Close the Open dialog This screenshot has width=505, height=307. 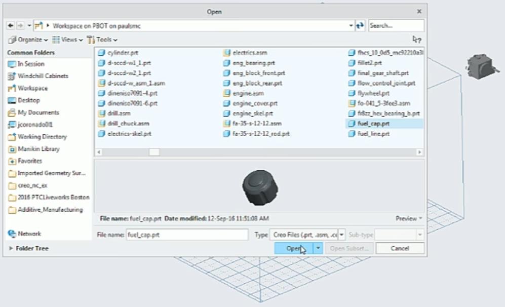419,11
